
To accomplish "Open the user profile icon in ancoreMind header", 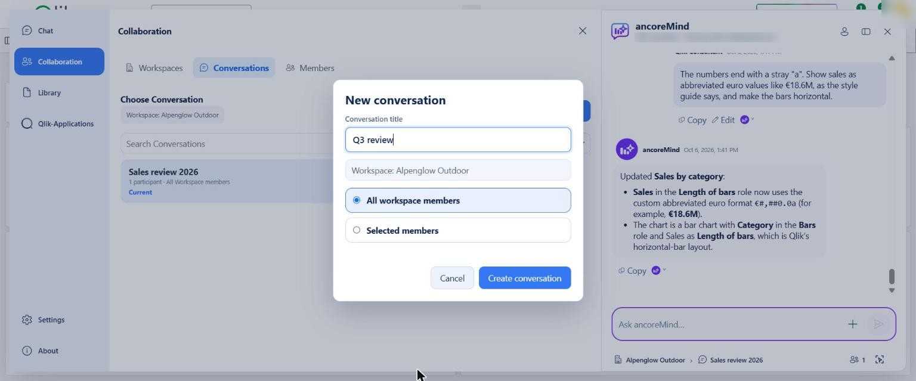I will (844, 32).
